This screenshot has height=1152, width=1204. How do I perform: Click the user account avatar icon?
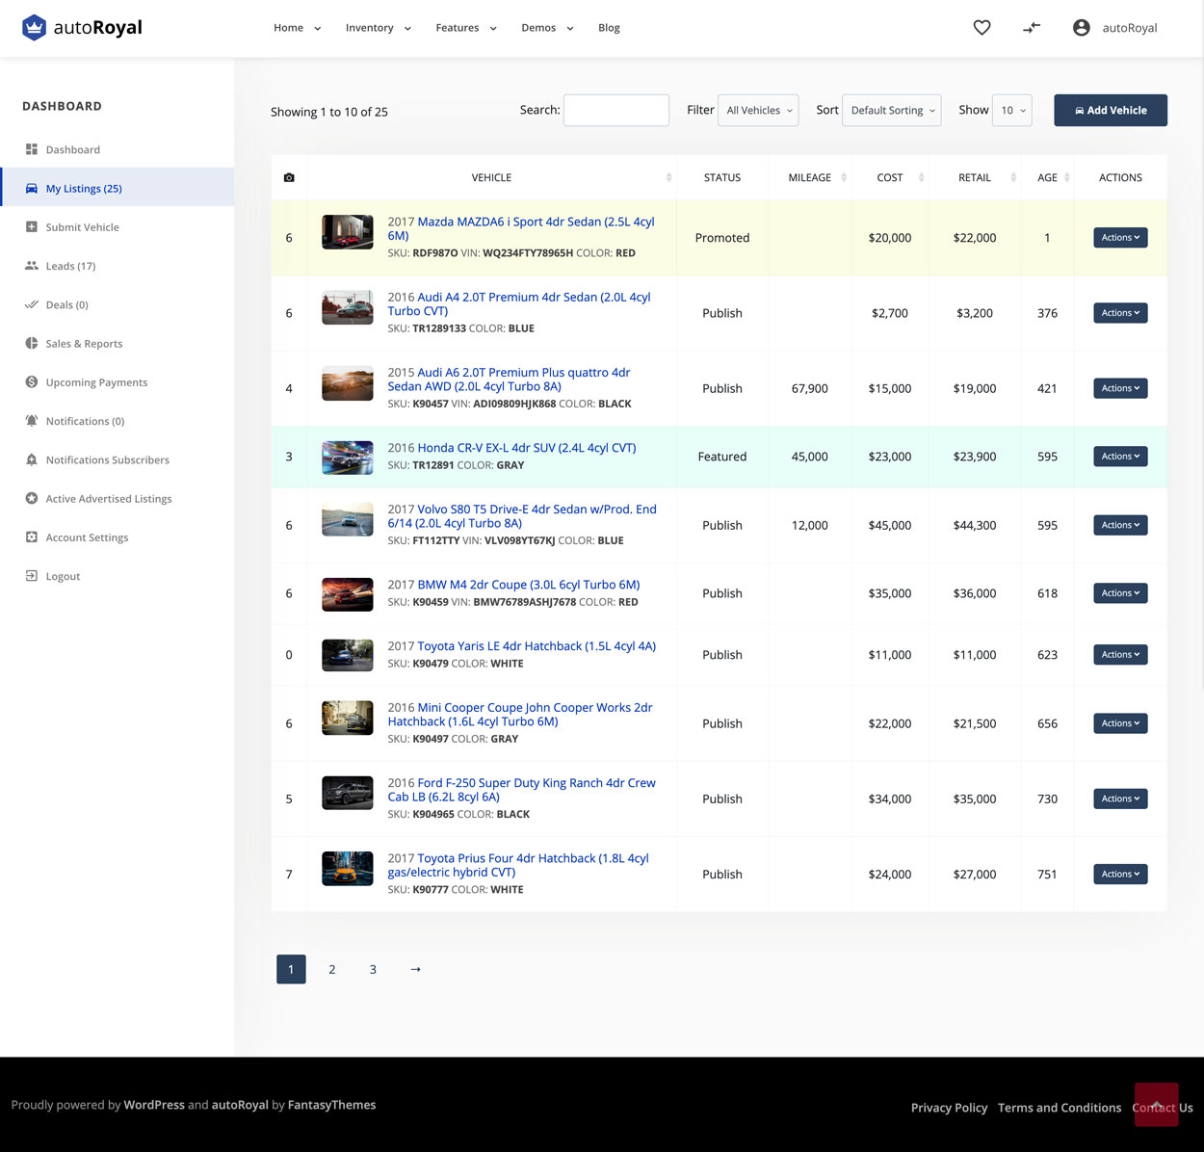coord(1082,28)
